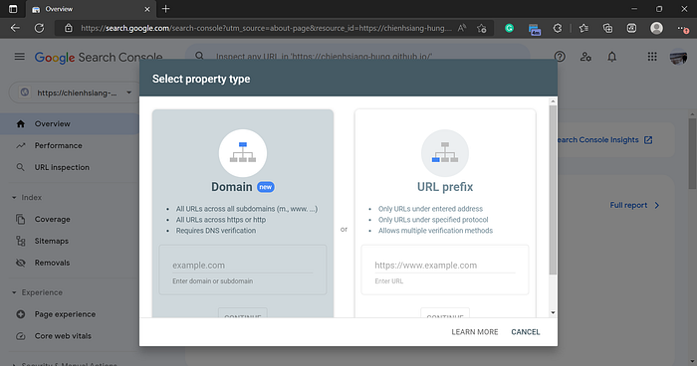Reload the page with the refresh icon
The image size is (697, 366).
[39, 28]
